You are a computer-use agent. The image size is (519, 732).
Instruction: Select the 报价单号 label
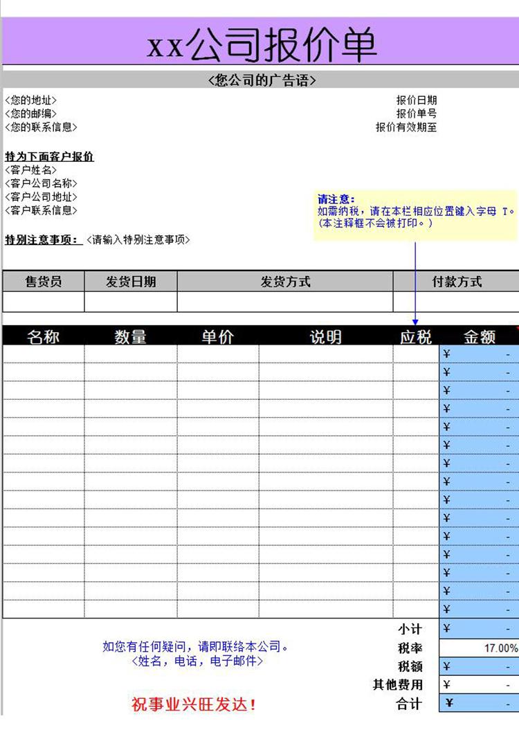(416, 114)
